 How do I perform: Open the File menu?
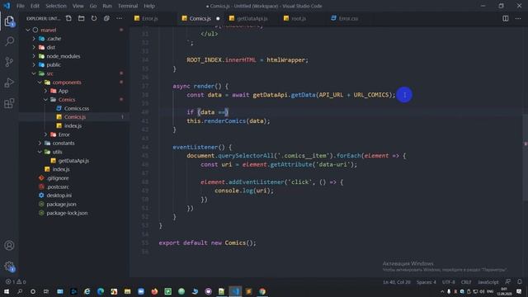coord(21,6)
